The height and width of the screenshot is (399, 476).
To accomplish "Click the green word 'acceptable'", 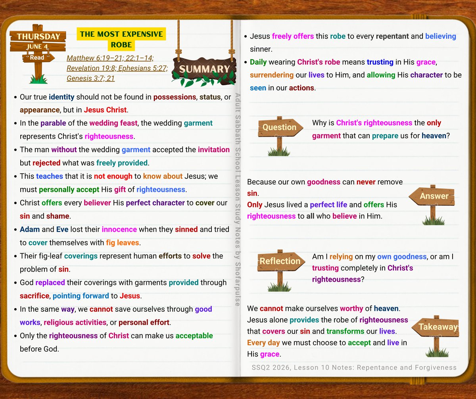I will coord(194,336).
